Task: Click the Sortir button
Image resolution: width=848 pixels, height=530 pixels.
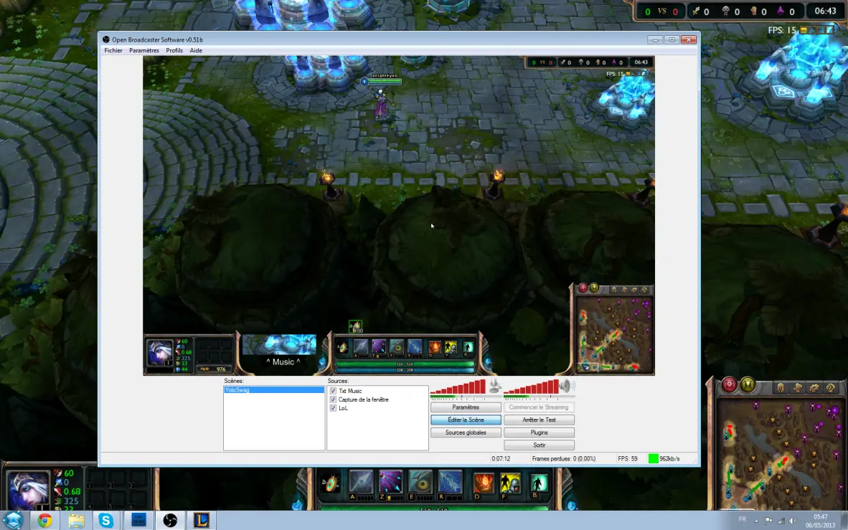Action: click(x=539, y=445)
